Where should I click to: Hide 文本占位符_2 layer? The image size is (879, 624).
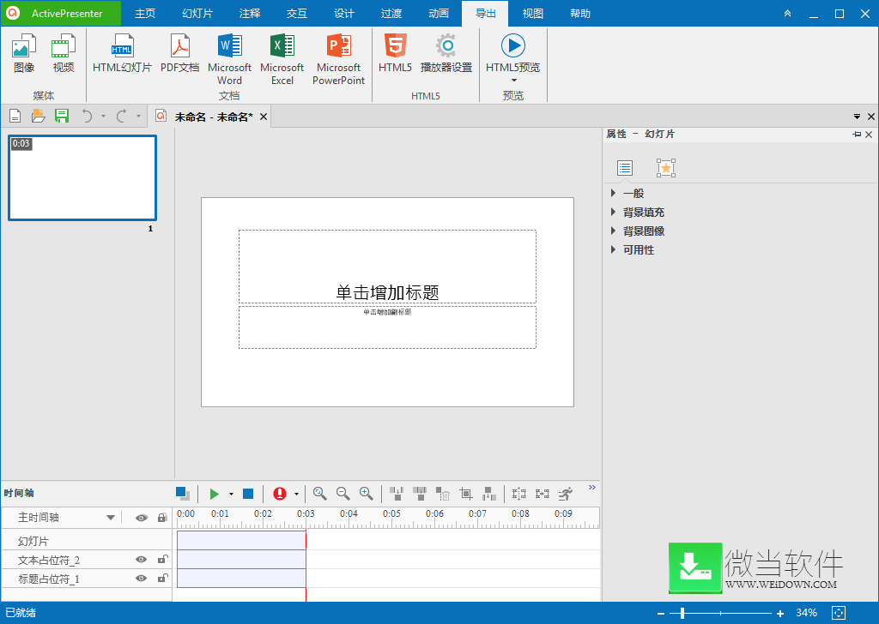click(x=142, y=560)
